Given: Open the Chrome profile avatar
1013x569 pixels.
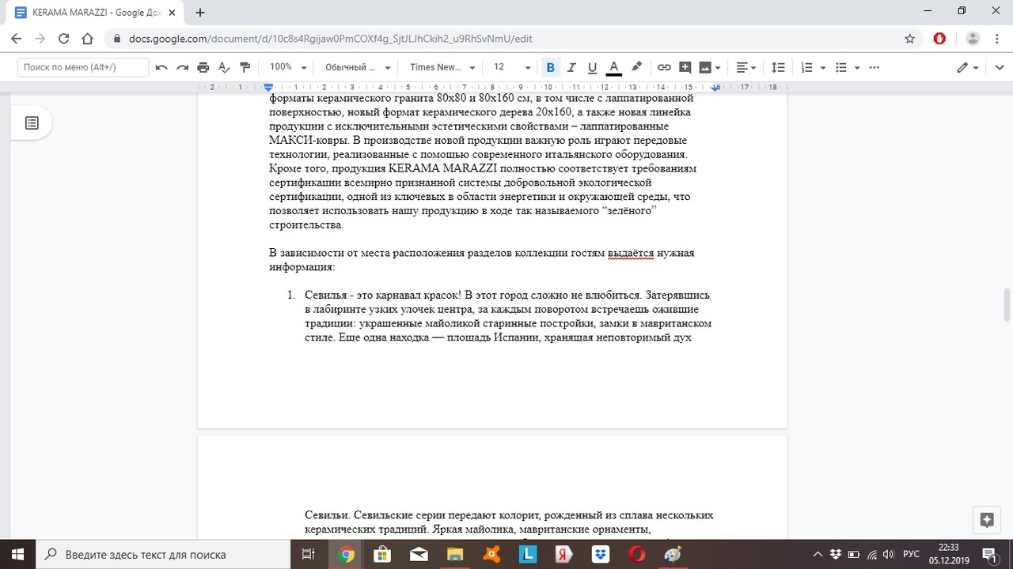Looking at the screenshot, I should pyautogui.click(x=973, y=38).
